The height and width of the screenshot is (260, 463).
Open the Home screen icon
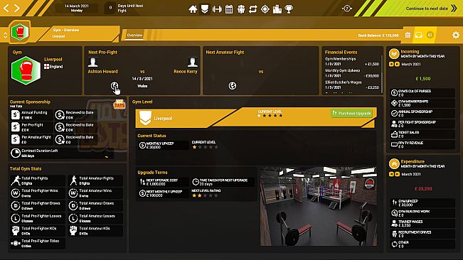pos(193,9)
